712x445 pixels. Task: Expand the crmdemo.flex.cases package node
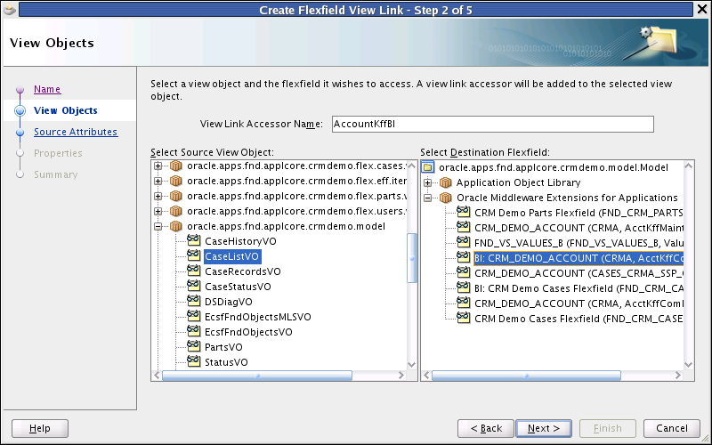158,166
